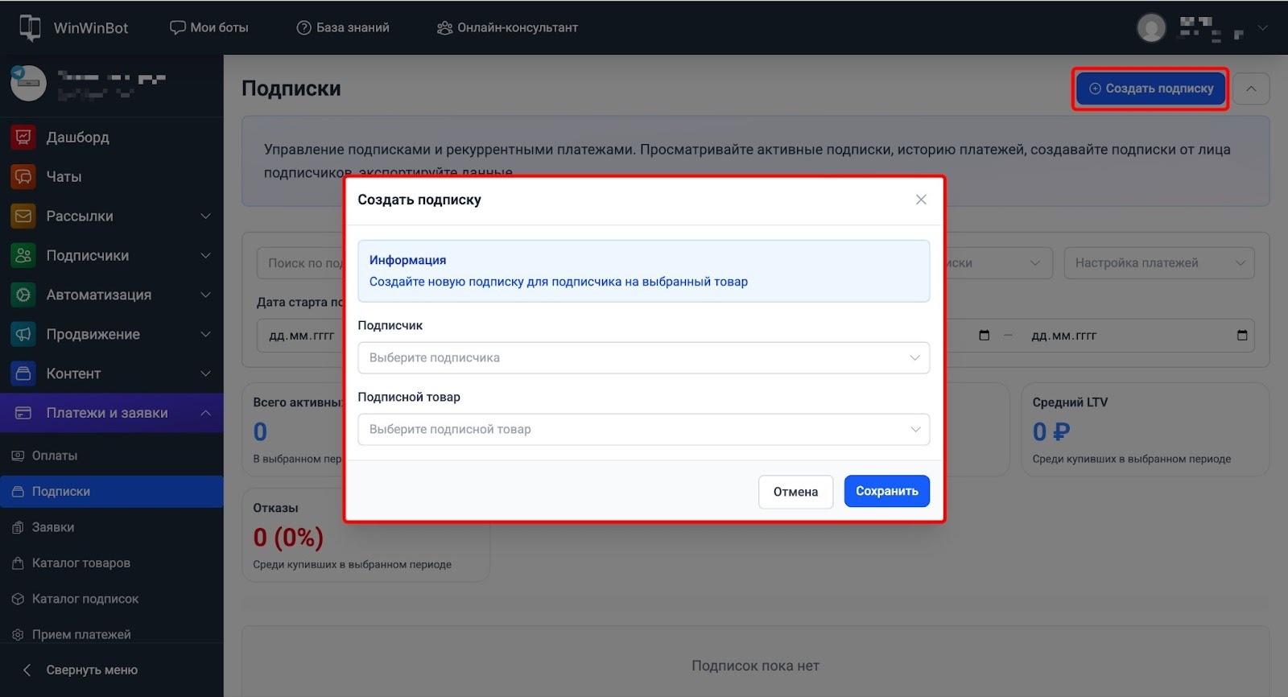1288x697 pixels.
Task: Collapse the 'Платежи и заявки' section
Action: [205, 413]
